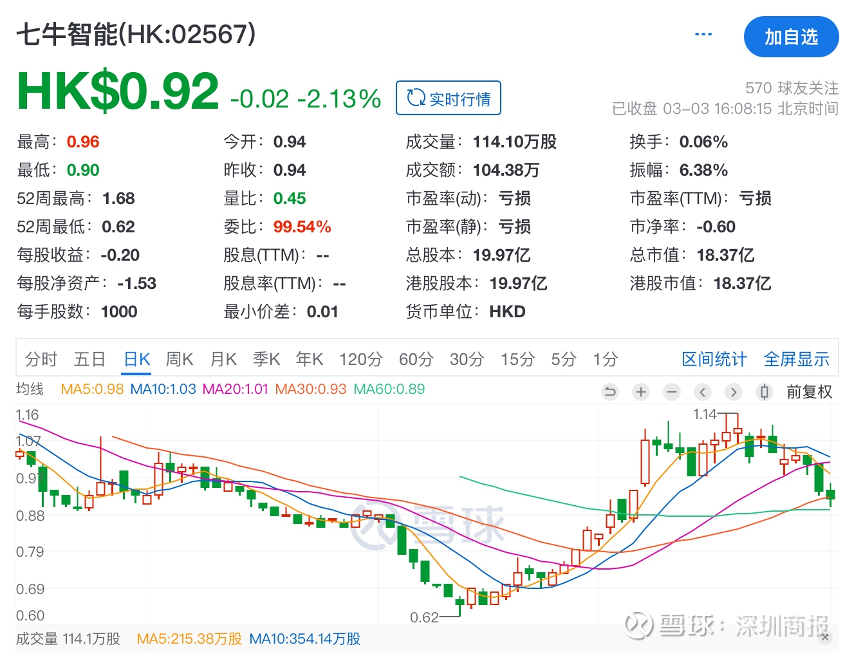Switch to 60分 interval tab

[x=416, y=359]
